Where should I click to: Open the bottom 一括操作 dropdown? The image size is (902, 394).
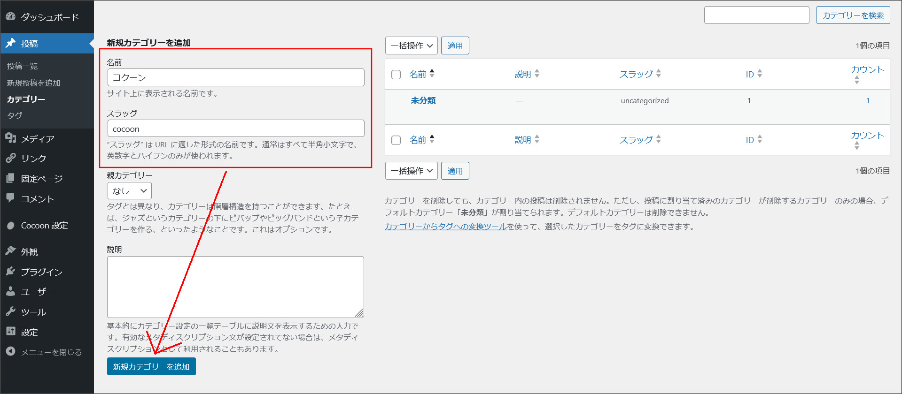[x=412, y=171]
